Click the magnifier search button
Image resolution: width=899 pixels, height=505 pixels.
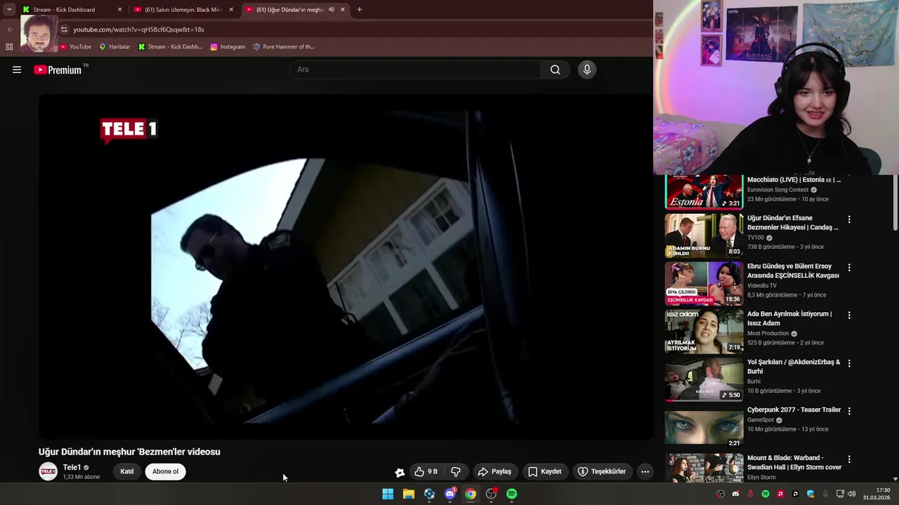[556, 69]
